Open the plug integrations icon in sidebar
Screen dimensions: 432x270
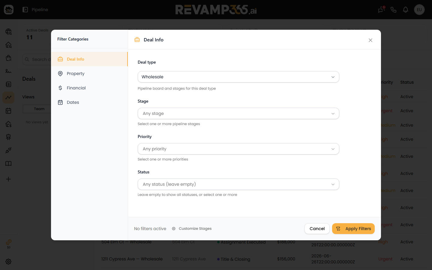8,150
